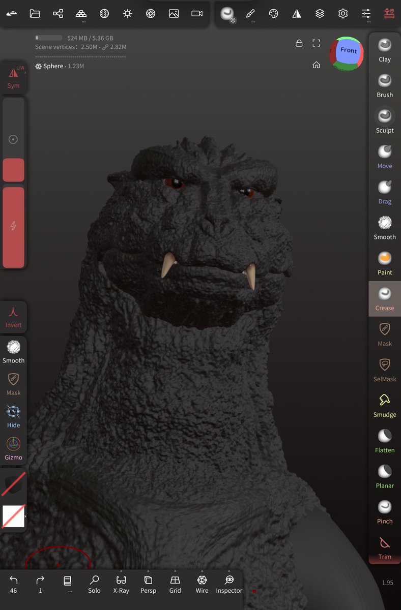Select the Paint tool
Screen dimensions: 401x610
coord(385,263)
